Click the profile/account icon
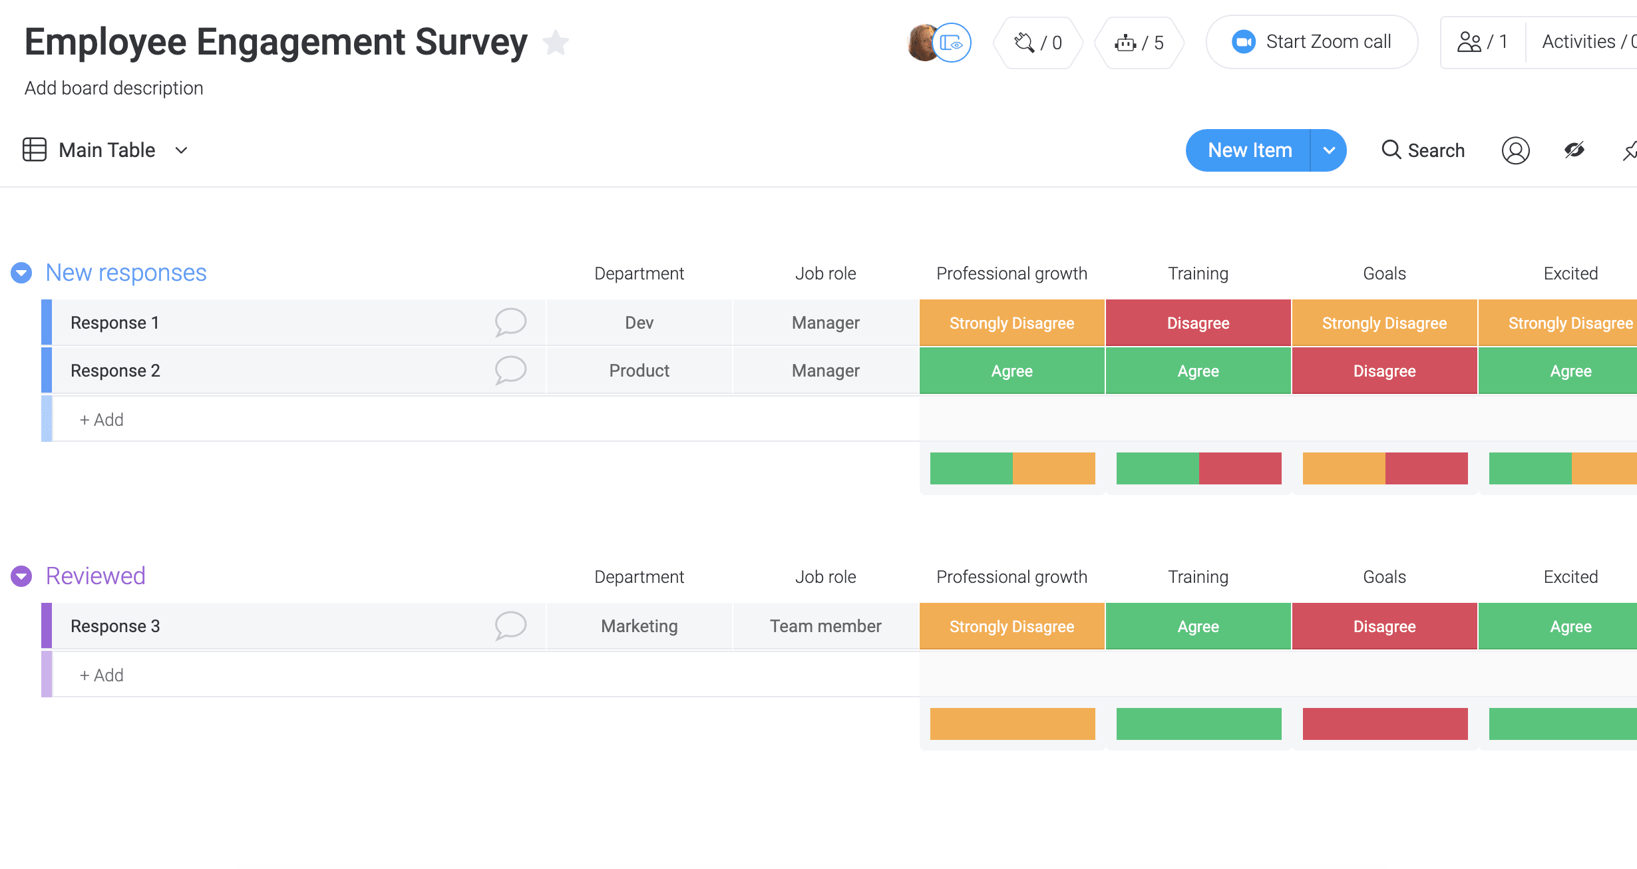 pyautogui.click(x=1515, y=150)
